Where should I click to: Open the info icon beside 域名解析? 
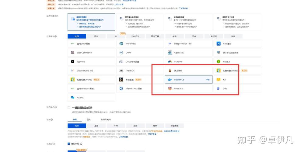(x=56, y=107)
